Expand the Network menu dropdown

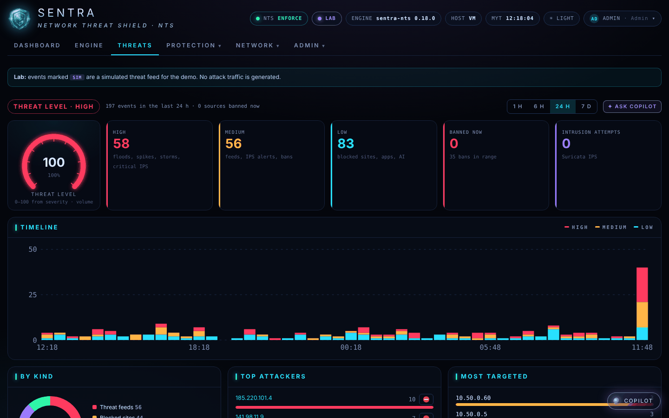(257, 46)
